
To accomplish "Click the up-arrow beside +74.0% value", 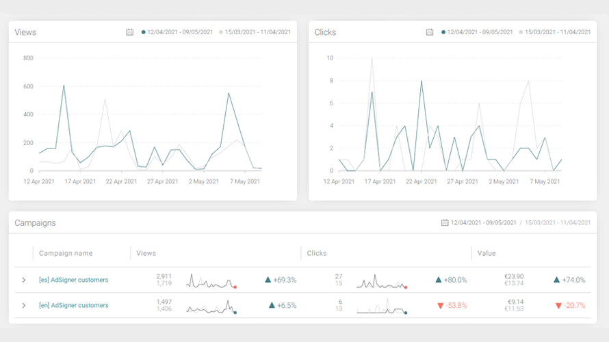I will 556,280.
